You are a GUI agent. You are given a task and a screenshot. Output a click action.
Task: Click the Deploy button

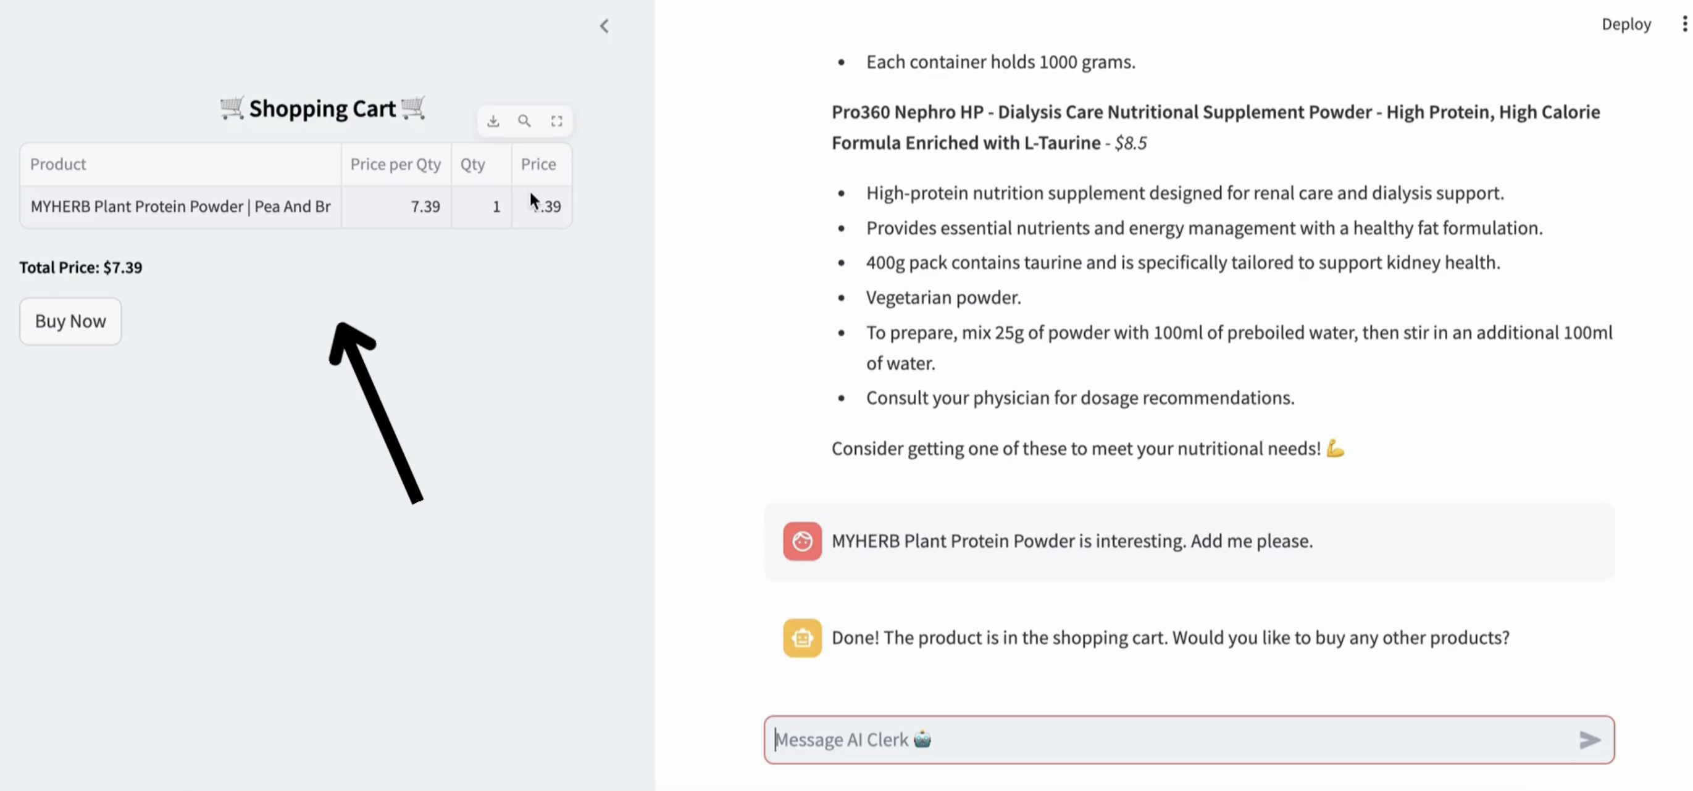(x=1625, y=24)
